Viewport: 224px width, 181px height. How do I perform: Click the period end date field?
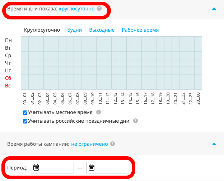point(108,168)
